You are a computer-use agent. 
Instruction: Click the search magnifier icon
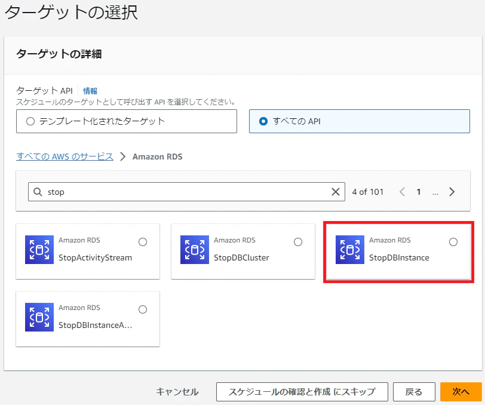(x=38, y=192)
